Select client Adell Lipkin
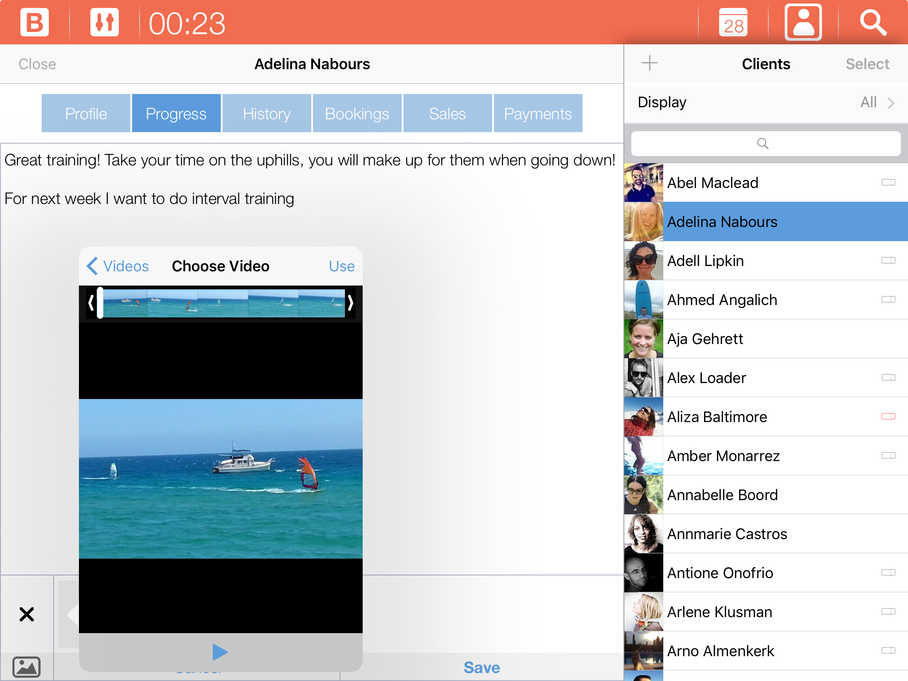908x681 pixels. click(x=705, y=261)
